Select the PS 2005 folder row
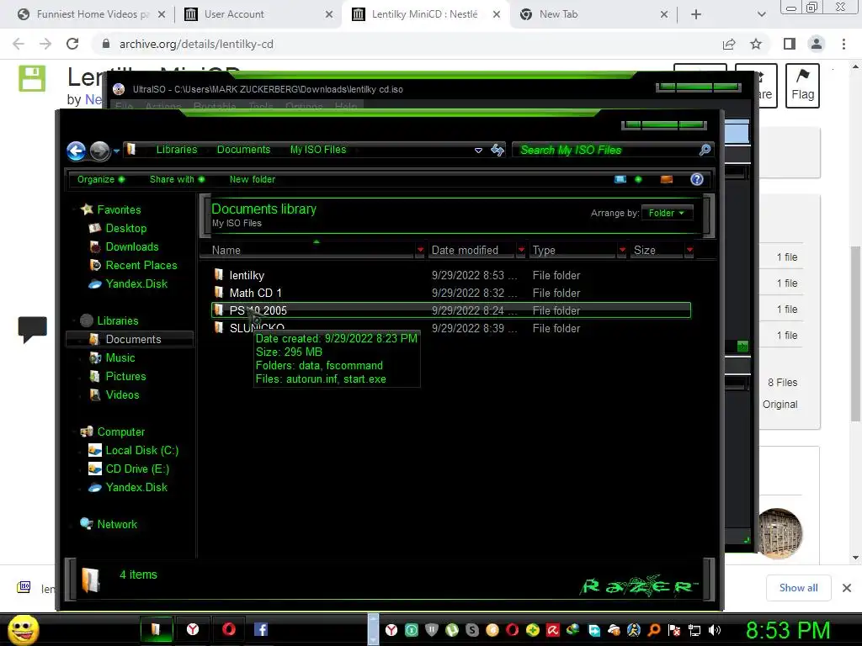 [451, 310]
